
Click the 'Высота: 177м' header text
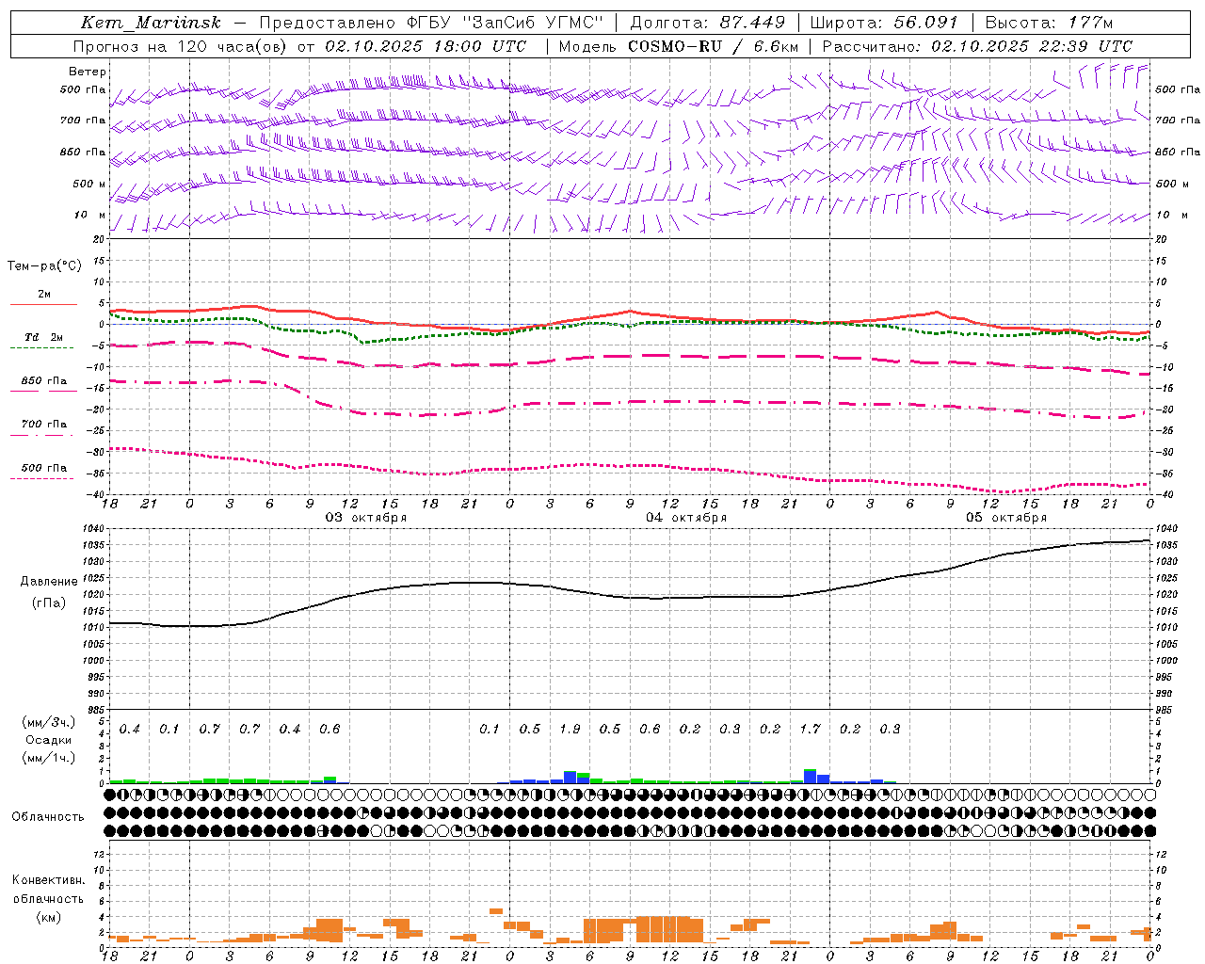coord(1048,23)
